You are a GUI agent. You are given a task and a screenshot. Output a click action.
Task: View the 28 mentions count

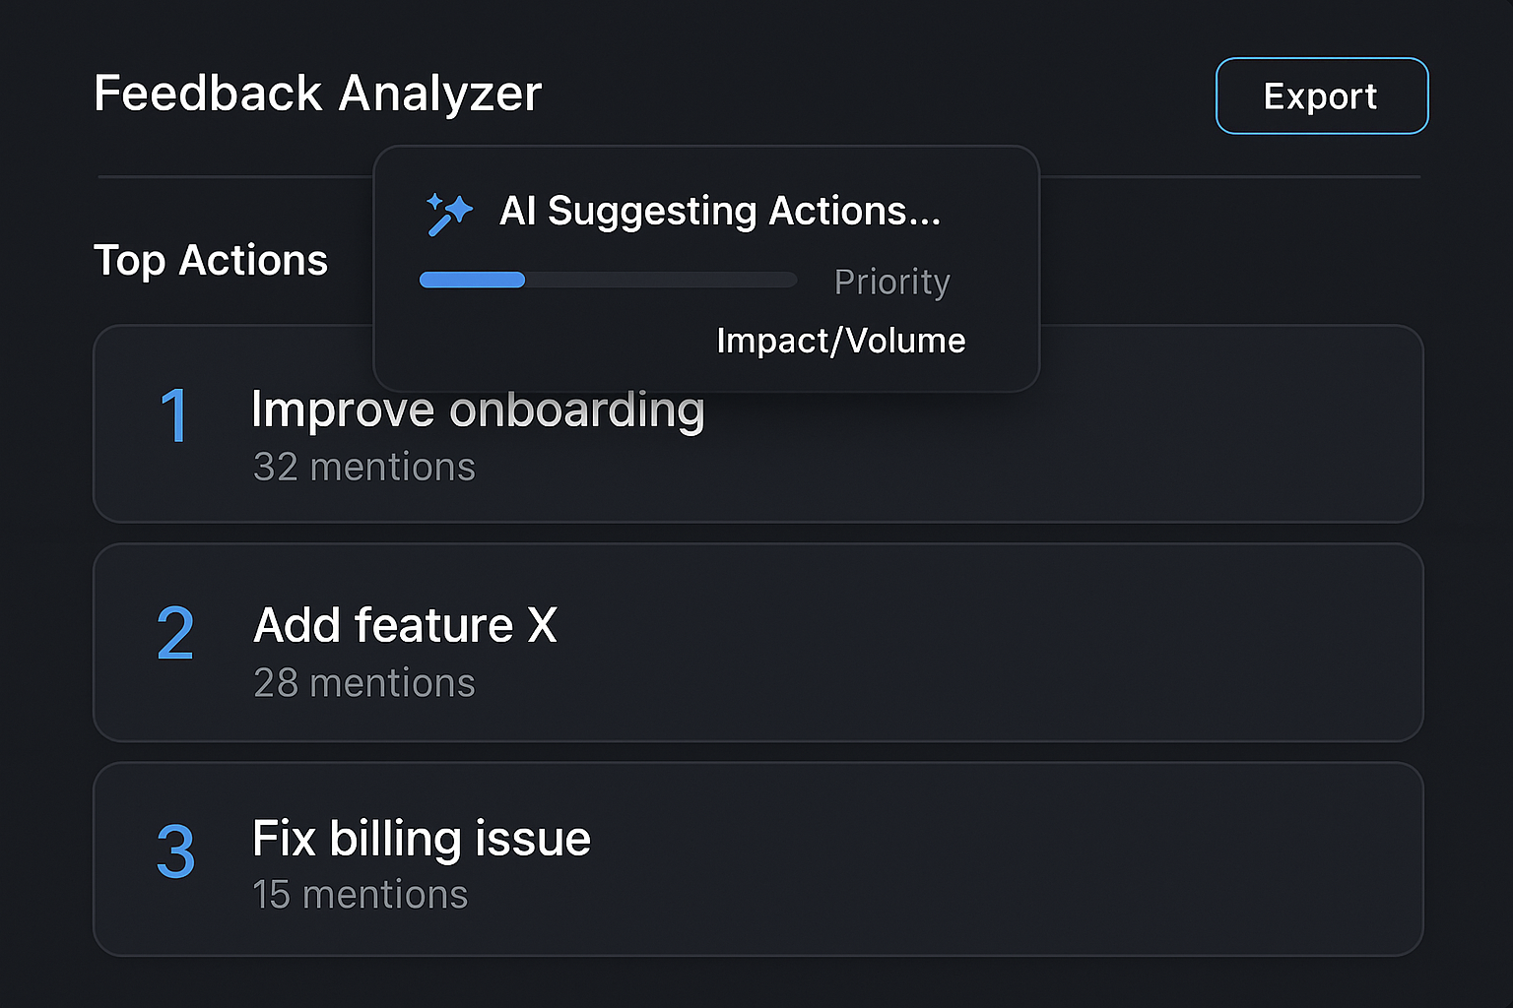click(363, 683)
